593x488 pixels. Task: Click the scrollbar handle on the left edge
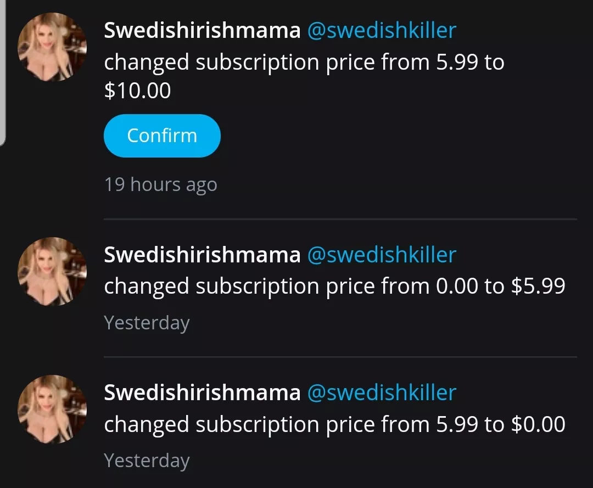click(x=2, y=71)
